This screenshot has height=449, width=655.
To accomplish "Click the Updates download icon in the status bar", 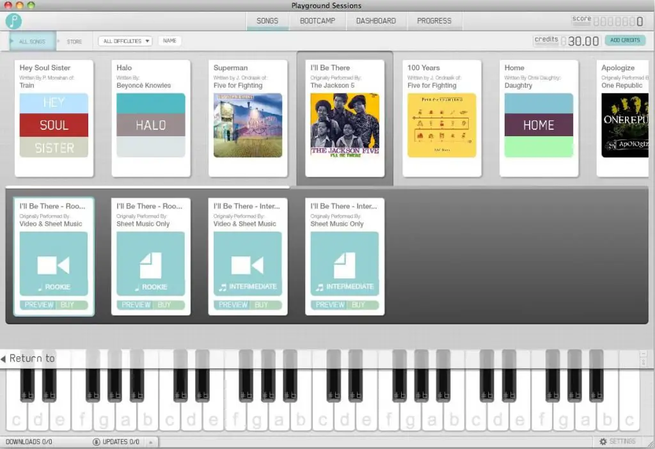I will (97, 441).
